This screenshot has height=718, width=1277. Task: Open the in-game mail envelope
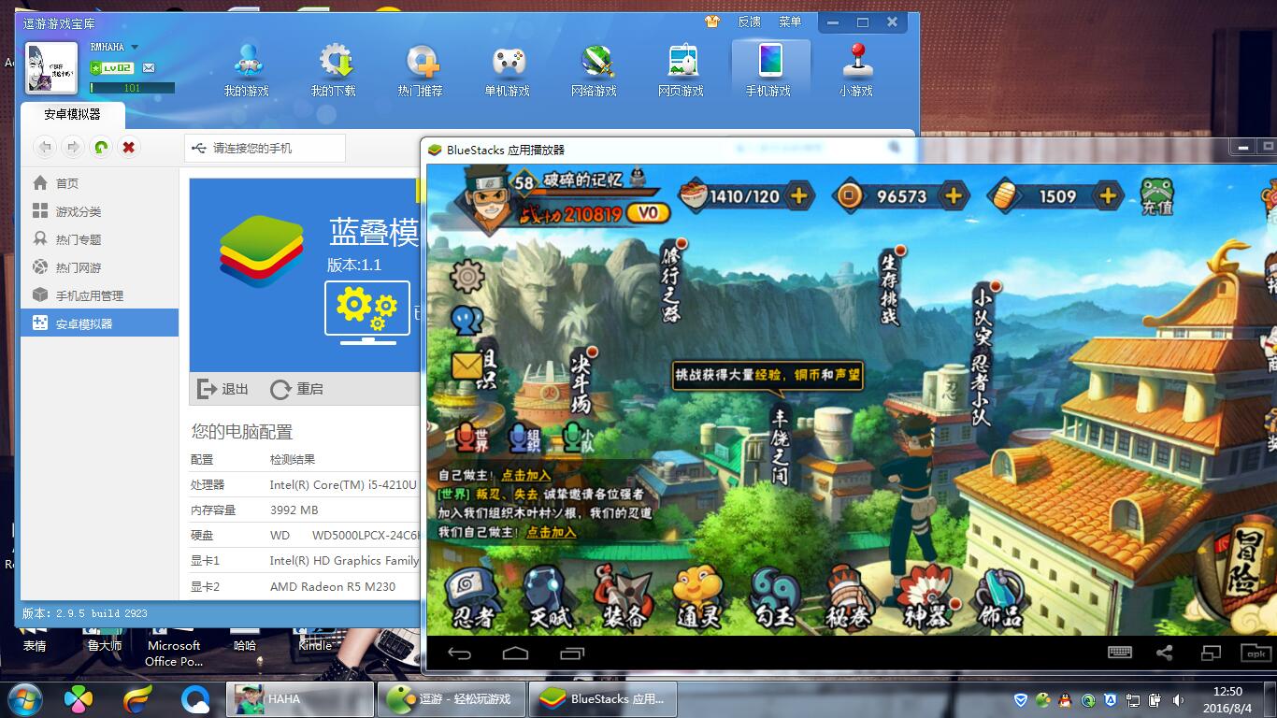click(466, 366)
